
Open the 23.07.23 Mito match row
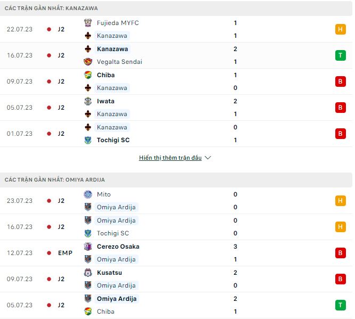tap(176, 201)
